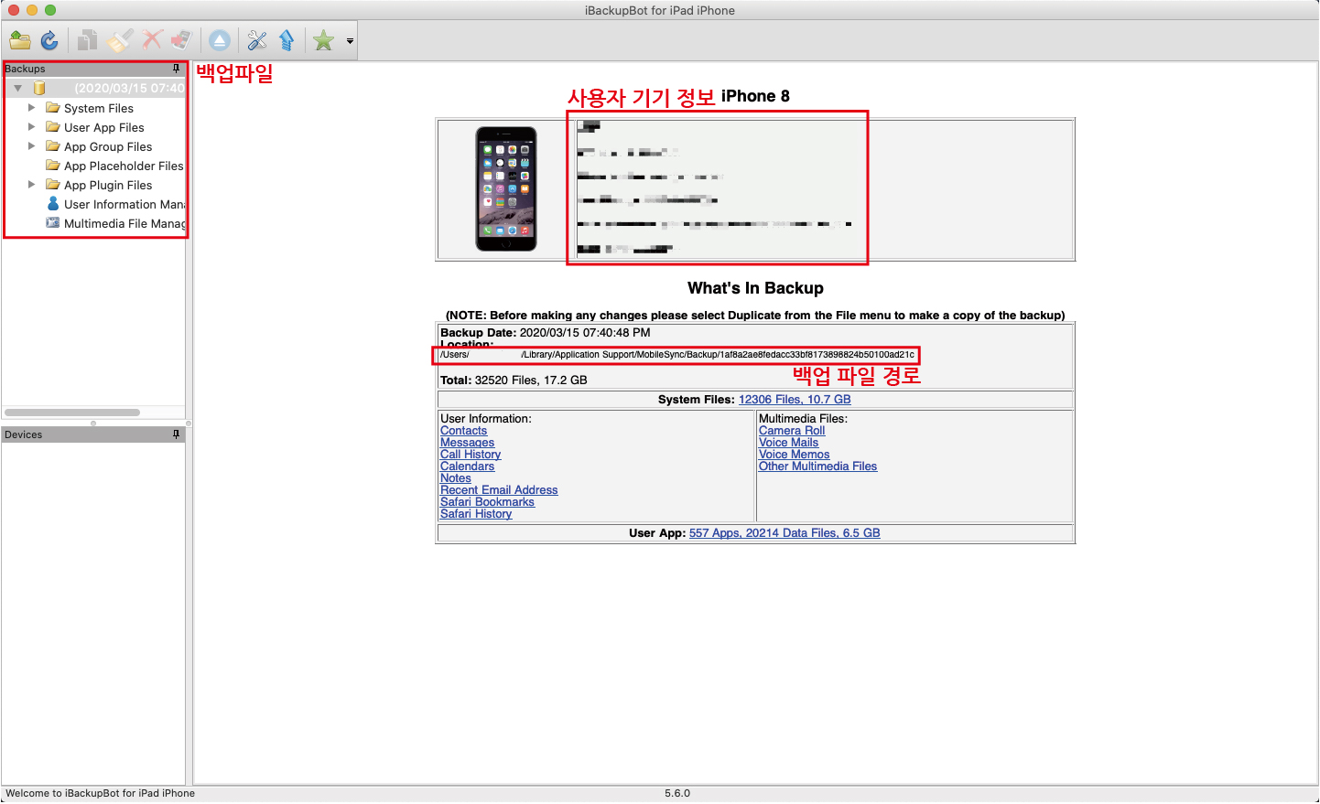Click the iPhone device thumbnail image
The height and width of the screenshot is (804, 1320).
[506, 188]
